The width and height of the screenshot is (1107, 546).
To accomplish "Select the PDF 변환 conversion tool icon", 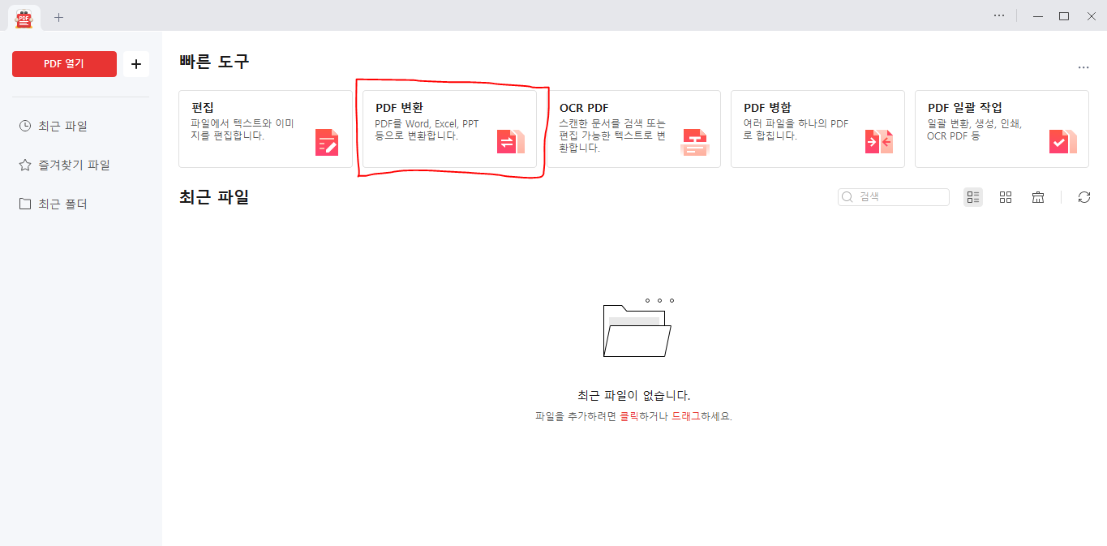I will point(512,141).
